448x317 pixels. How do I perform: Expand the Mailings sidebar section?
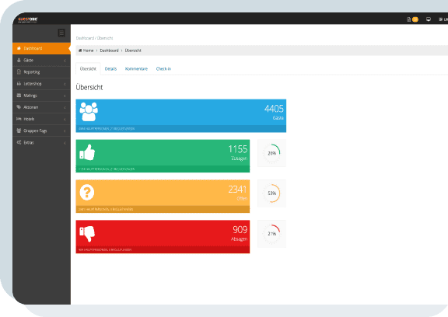41,96
